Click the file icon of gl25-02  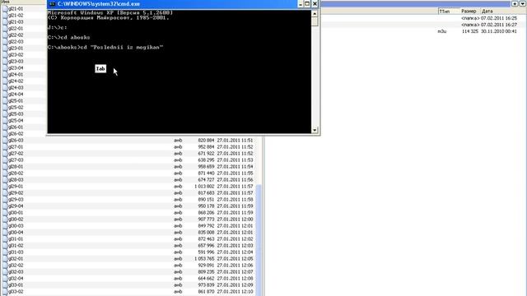5,108
